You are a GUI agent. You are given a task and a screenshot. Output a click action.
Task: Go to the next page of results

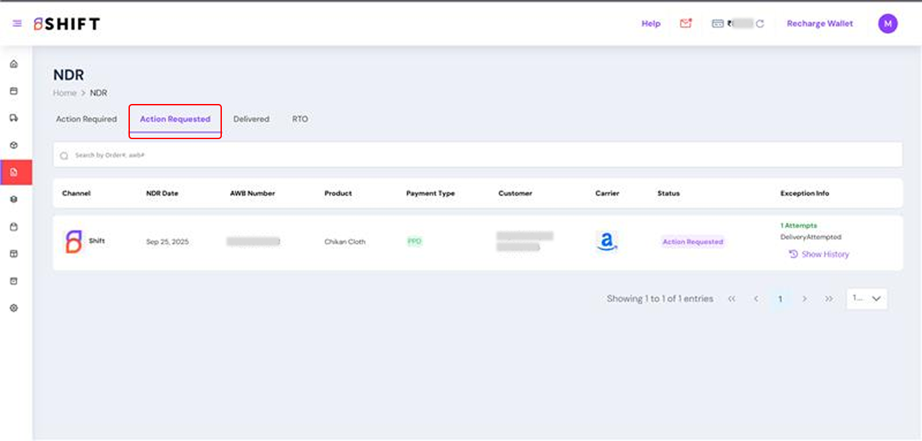pos(804,299)
